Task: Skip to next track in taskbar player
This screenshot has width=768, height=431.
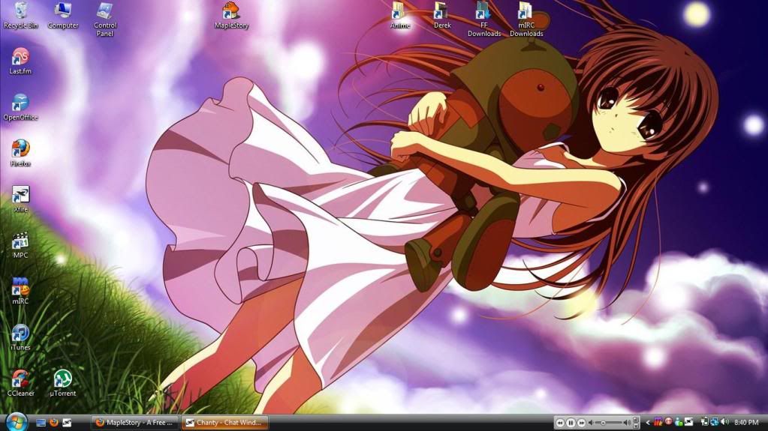Action: (581, 424)
